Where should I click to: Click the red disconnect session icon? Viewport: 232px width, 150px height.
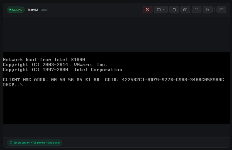pyautogui.click(x=148, y=10)
